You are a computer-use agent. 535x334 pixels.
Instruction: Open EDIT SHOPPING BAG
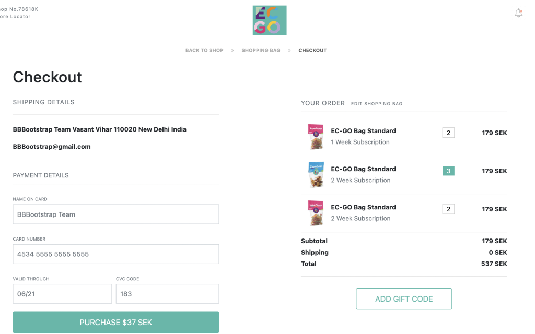point(377,104)
